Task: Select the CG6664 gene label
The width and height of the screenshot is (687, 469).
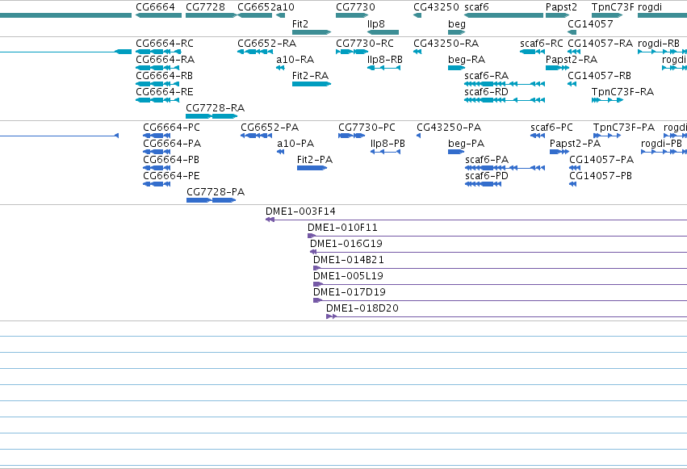Action: pos(155,7)
